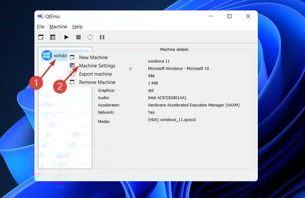Viewport: 305px width, 198px height.
Task: Choose New Machine in the context menu
Action: click(x=93, y=58)
